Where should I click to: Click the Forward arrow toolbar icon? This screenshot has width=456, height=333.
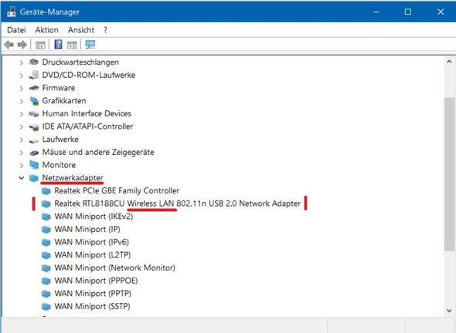click(x=22, y=45)
